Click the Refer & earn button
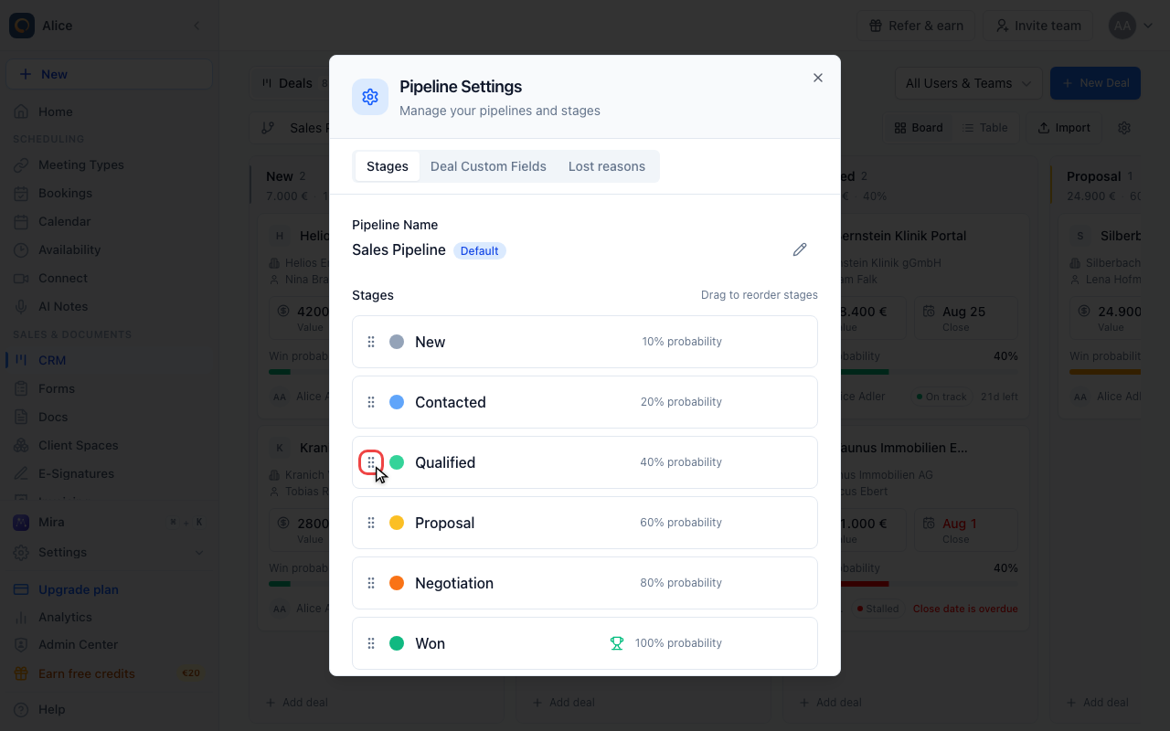 [916, 26]
